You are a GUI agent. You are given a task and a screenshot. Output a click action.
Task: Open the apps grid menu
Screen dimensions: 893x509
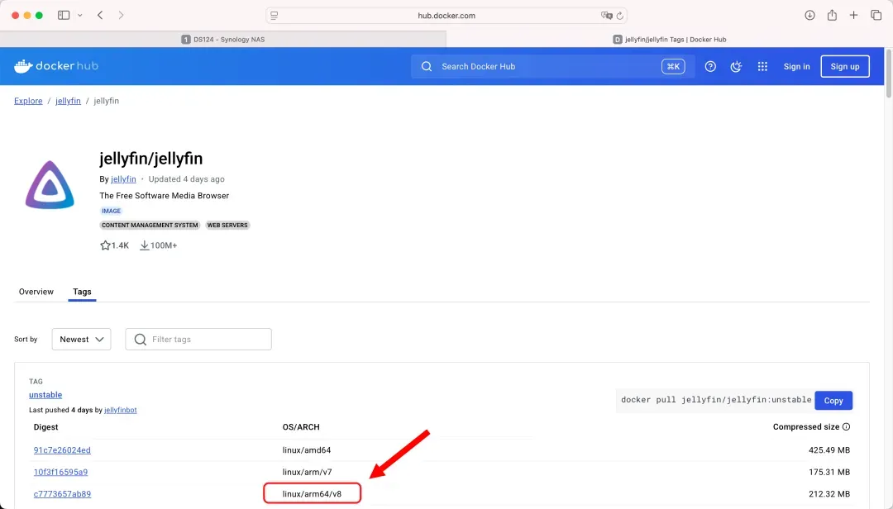coord(762,67)
